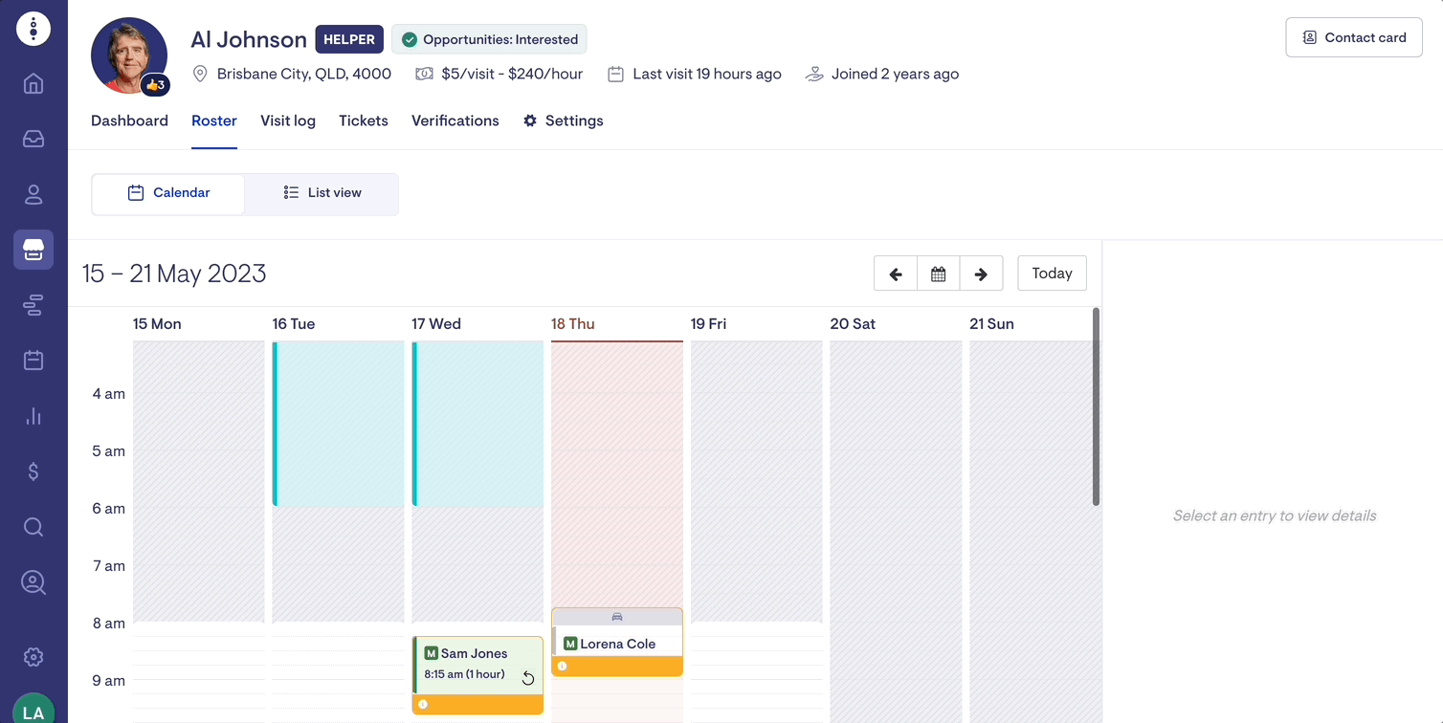
Task: Open the inbox icon in sidebar
Action: pyautogui.click(x=33, y=140)
